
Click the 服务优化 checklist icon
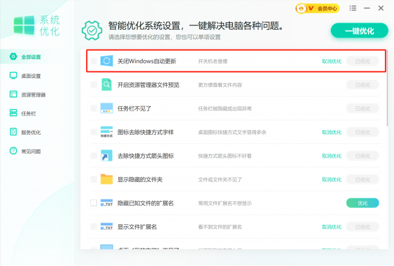(x=13, y=132)
